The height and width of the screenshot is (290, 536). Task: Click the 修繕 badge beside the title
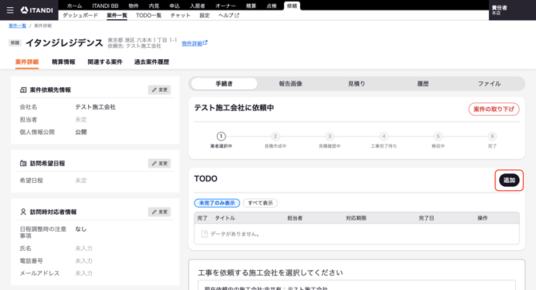(x=15, y=42)
